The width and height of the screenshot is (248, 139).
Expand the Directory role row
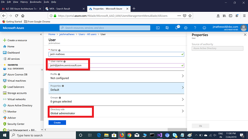coord(116,111)
